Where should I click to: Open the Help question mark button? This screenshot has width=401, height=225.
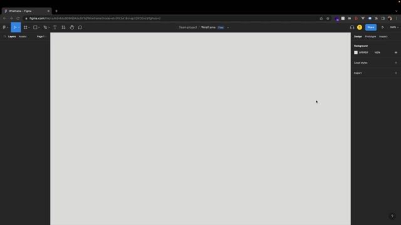pos(392,216)
